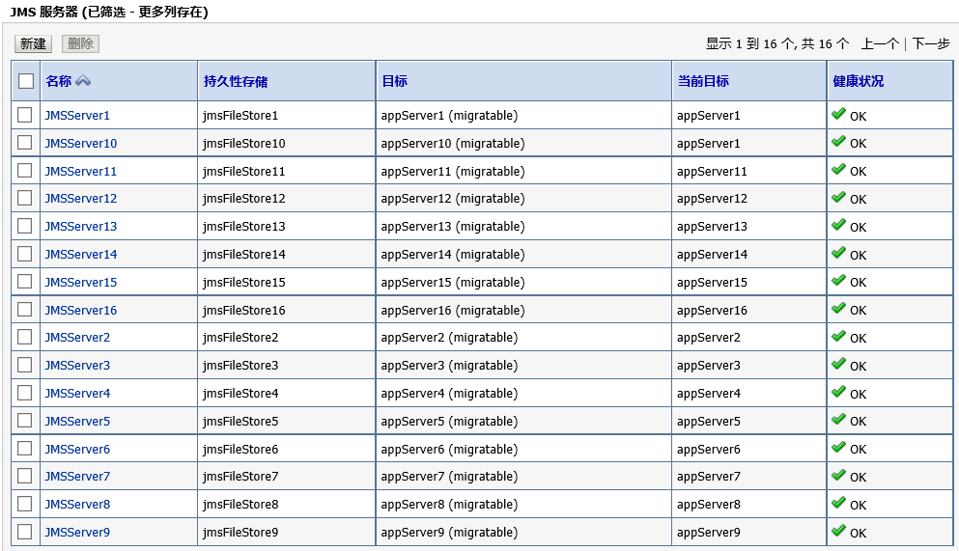Sort by the 健康状况 column header
Screen dimensions: 959x551
point(859,81)
